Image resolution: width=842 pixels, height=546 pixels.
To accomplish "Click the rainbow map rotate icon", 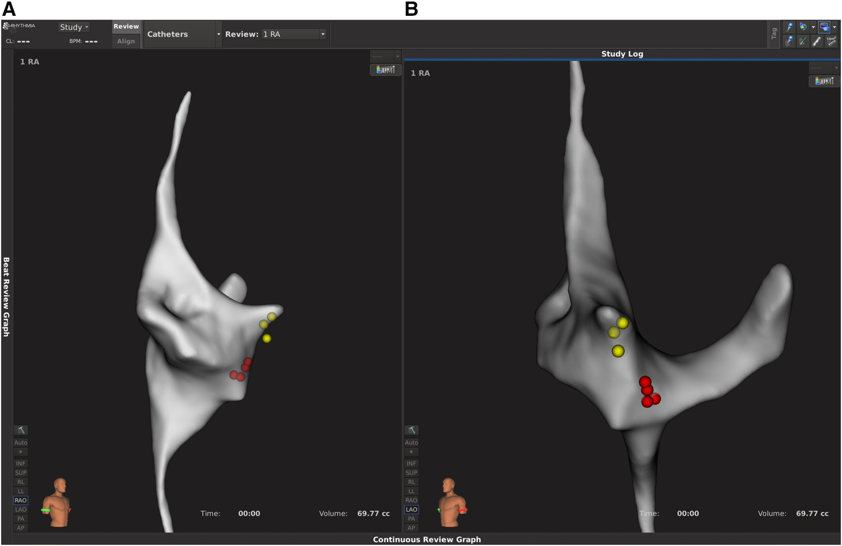I will (x=803, y=27).
